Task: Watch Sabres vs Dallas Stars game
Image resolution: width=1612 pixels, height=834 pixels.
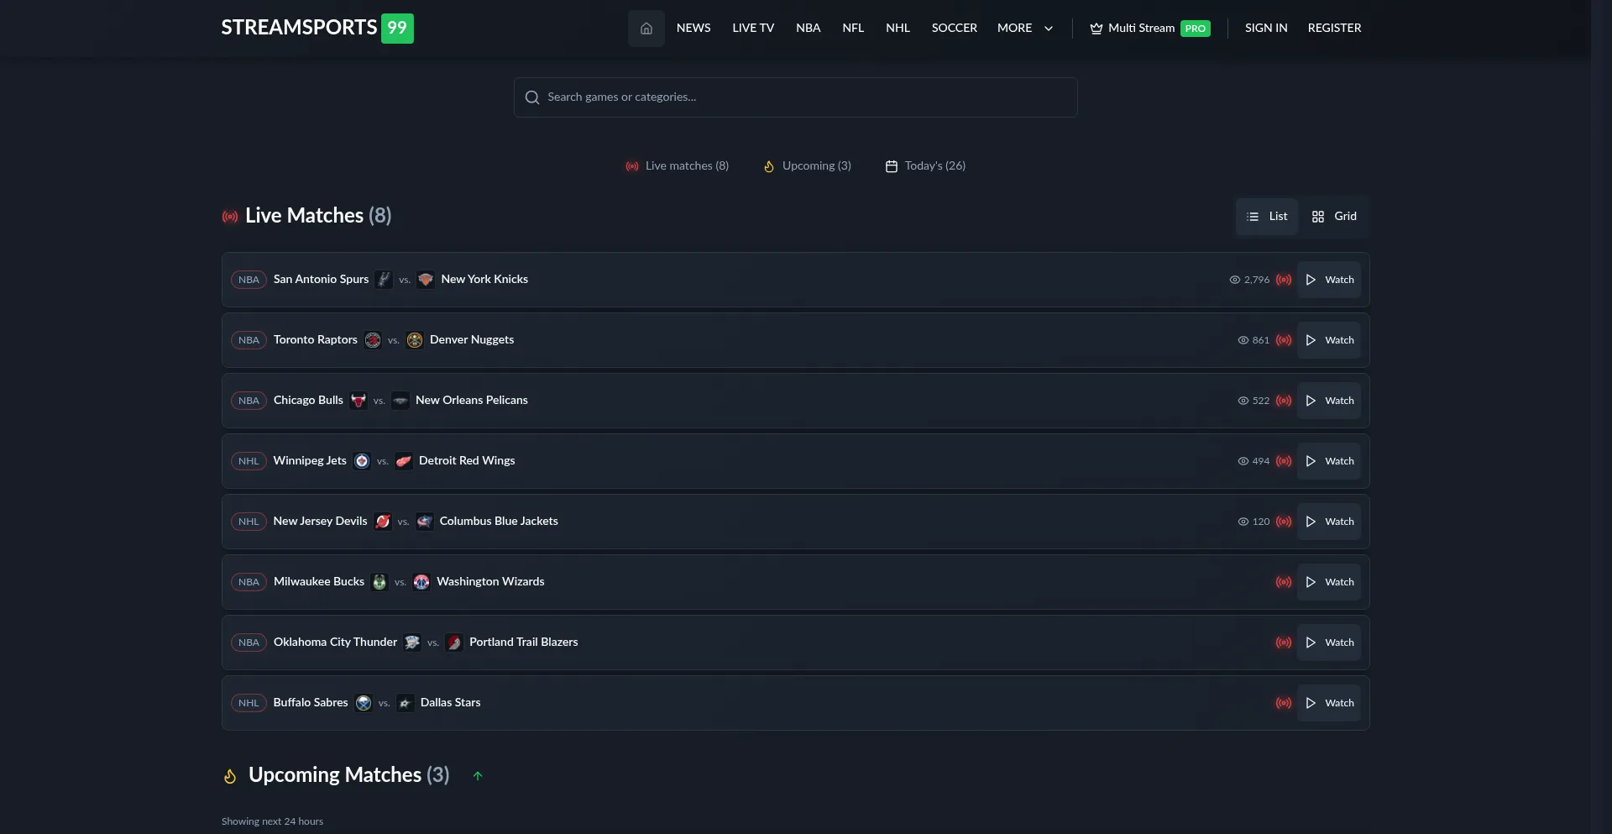Action: point(1329,703)
